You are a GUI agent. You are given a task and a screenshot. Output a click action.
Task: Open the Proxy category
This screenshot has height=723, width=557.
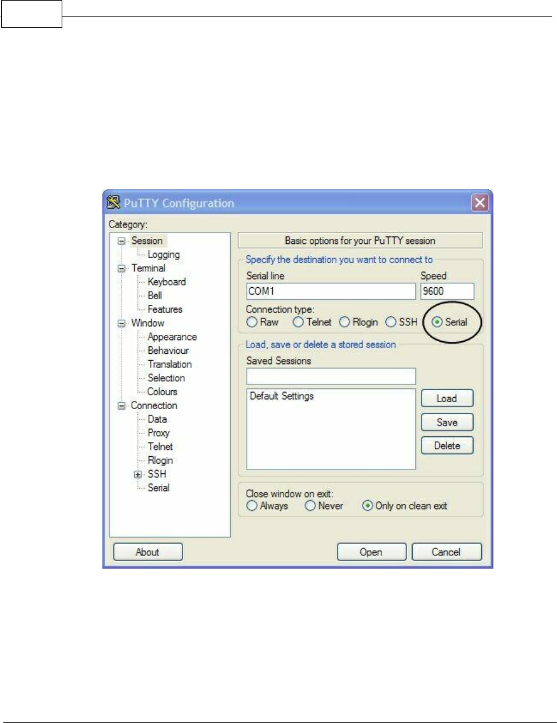click(158, 433)
